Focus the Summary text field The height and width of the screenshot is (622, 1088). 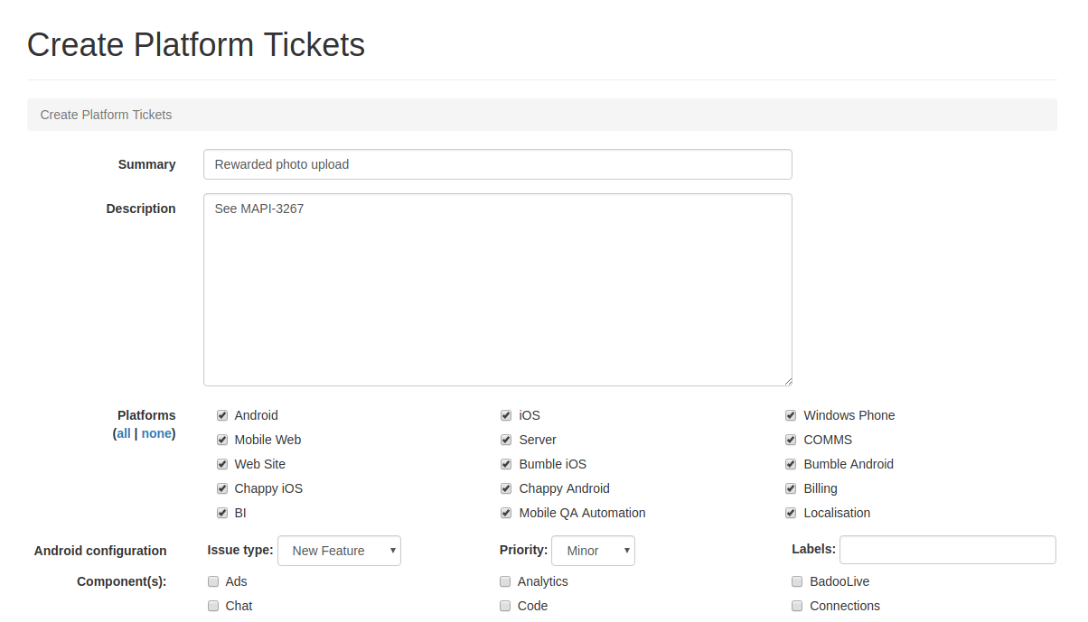(497, 164)
